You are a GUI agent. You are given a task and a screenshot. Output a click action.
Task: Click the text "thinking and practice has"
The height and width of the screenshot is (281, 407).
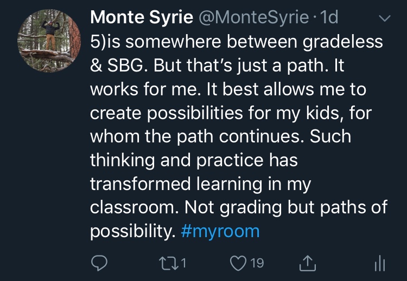[x=194, y=160]
